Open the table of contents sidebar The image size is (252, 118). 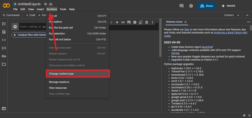(x=4, y=24)
